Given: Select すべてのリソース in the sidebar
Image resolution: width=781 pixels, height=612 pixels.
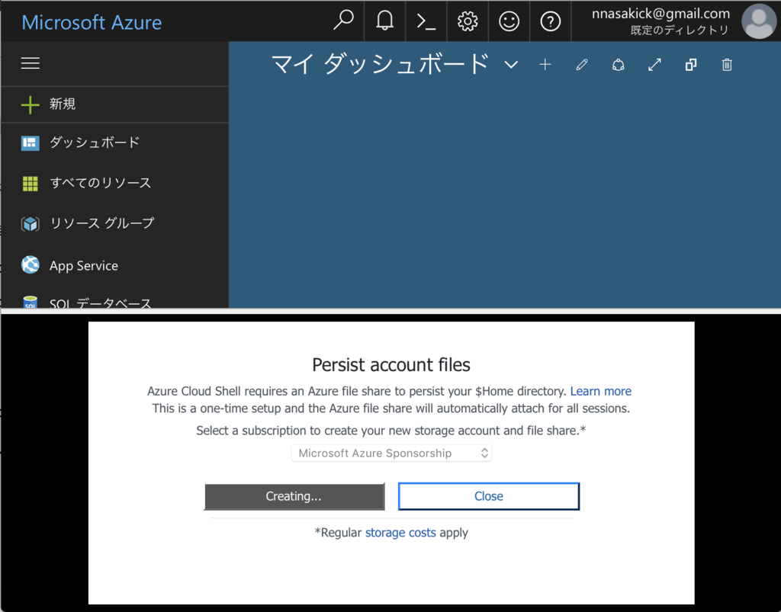Looking at the screenshot, I should click(114, 183).
